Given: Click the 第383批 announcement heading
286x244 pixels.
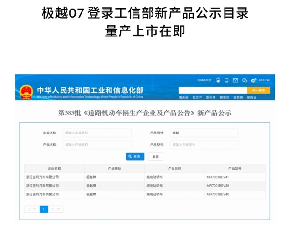Looking at the screenshot, I should click(144, 113).
